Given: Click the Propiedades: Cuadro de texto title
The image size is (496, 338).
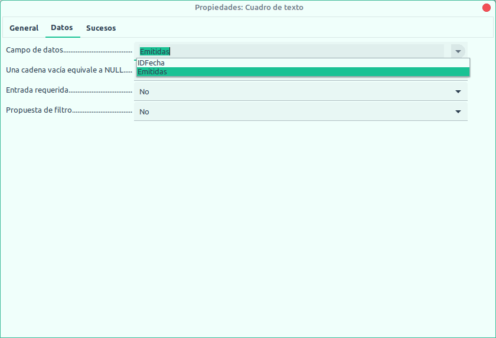Looking at the screenshot, I should [249, 7].
